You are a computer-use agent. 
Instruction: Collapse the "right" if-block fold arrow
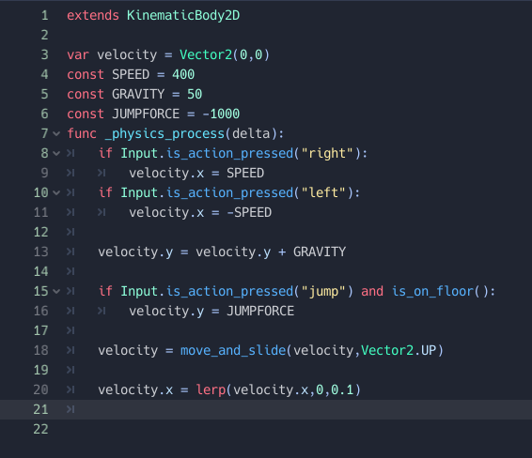pos(56,154)
